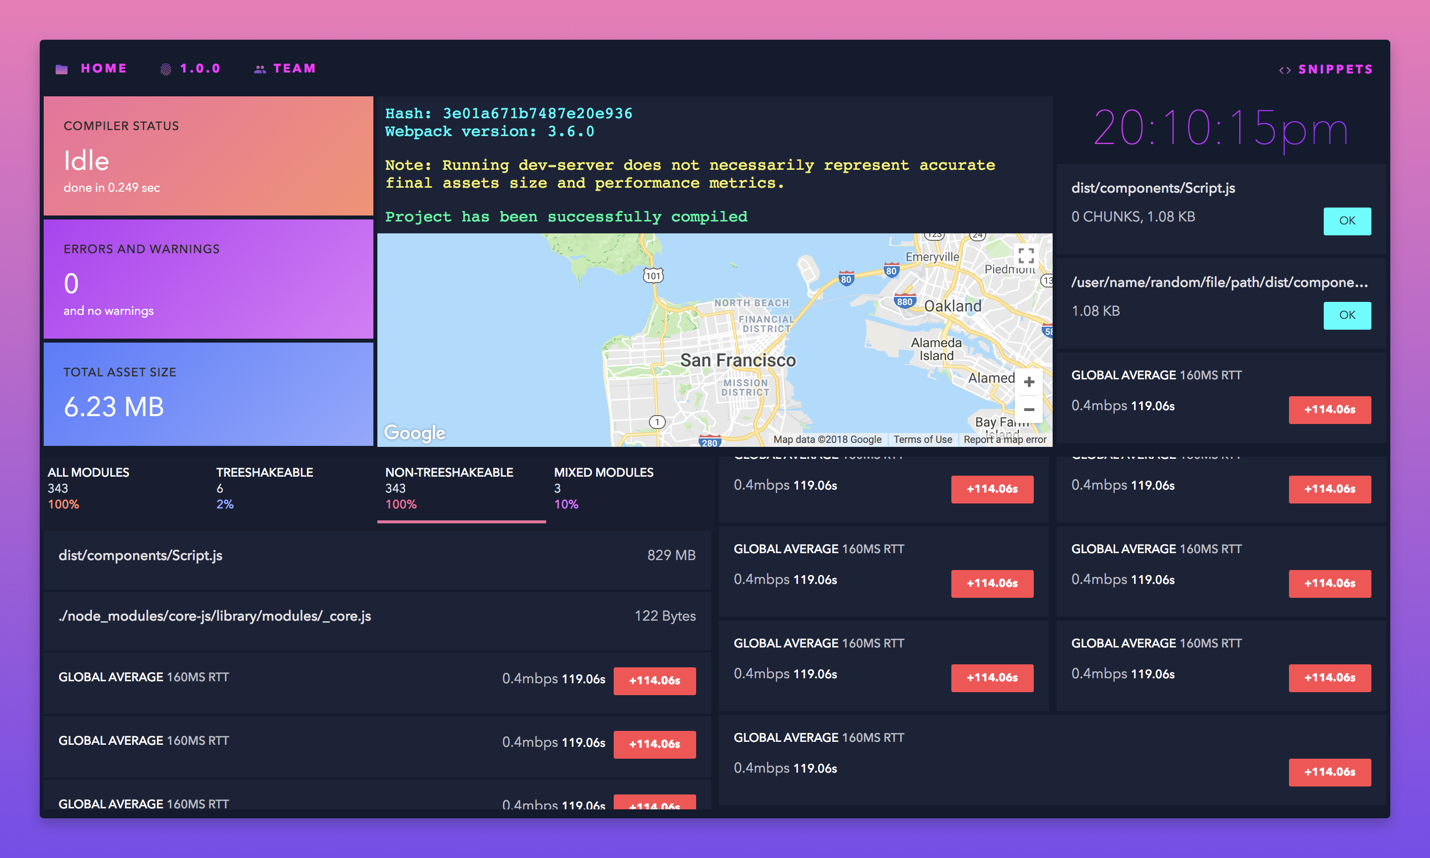Image resolution: width=1430 pixels, height=858 pixels.
Task: Go to the HOME menu item
Action: (x=103, y=68)
